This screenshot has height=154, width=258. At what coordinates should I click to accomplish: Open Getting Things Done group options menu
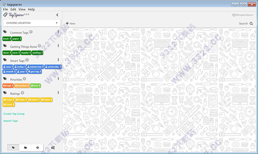click(58, 46)
